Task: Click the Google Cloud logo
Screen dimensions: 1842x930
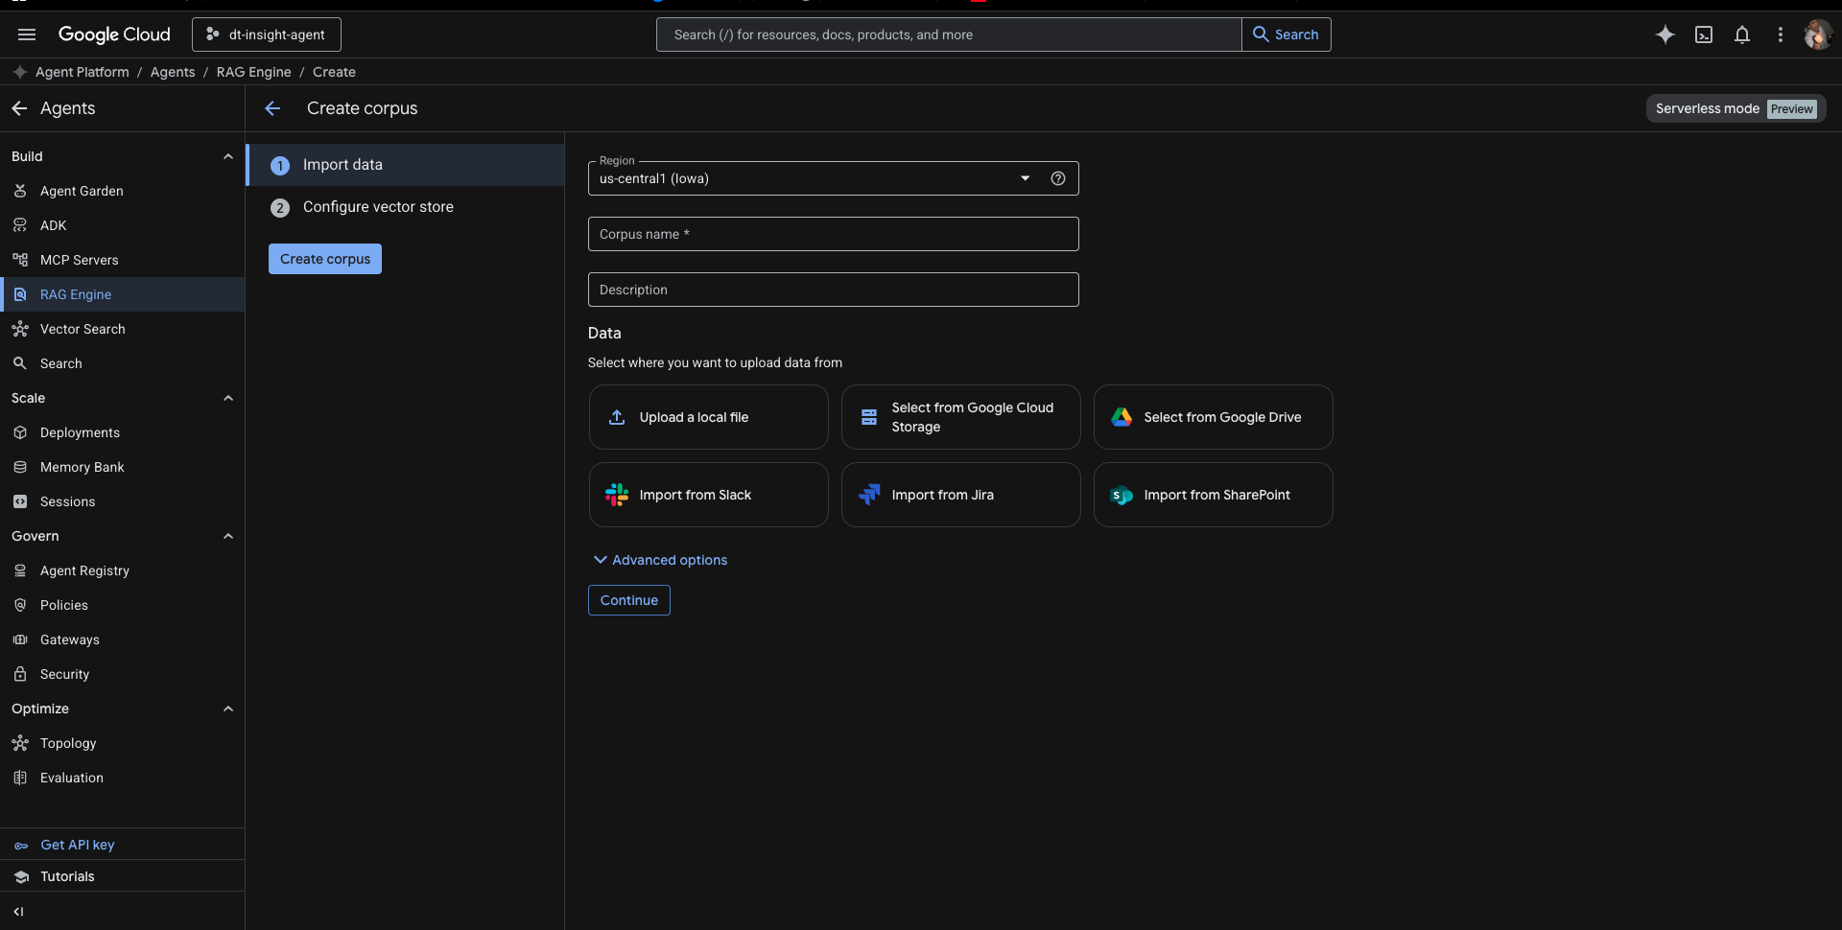Action: click(114, 35)
